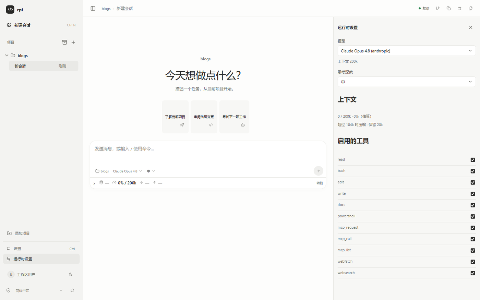Viewport: 480px width, 300px height.
Task: Add a project with the plus icon
Action: (x=73, y=42)
